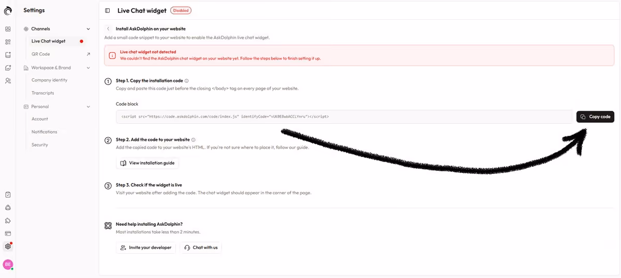Click the alert icon in the red warning banner

112,55
